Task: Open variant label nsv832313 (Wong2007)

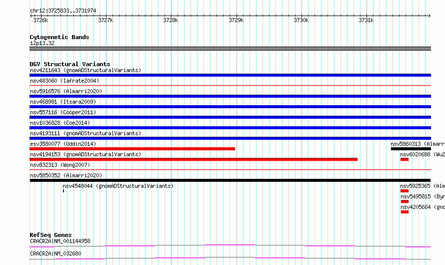Action: point(60,165)
